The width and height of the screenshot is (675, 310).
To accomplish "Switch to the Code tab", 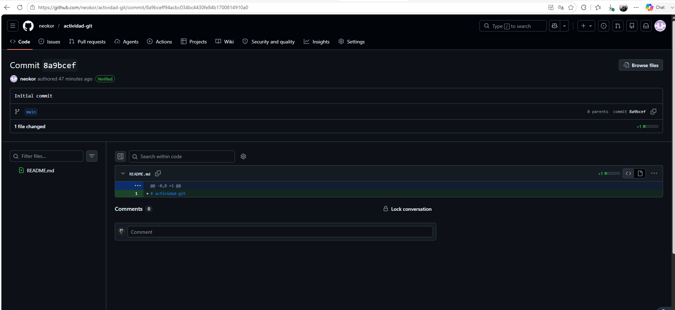I will pos(20,42).
